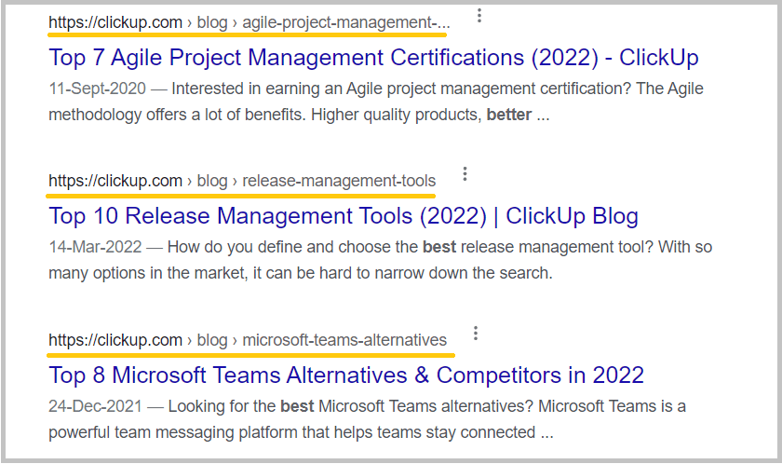Click the clickup.com microsoft-teams-alternatives breadcrumb URL

tap(248, 340)
